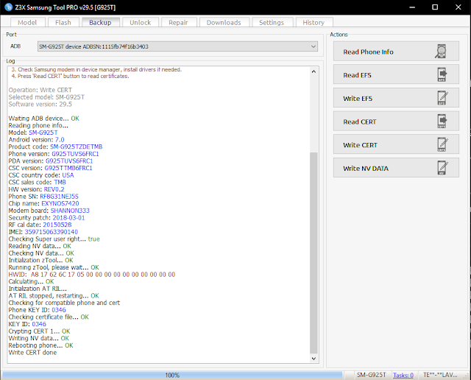The width and height of the screenshot is (471, 380).
Task: Click the Write EFS pencil icon
Action: point(442,98)
